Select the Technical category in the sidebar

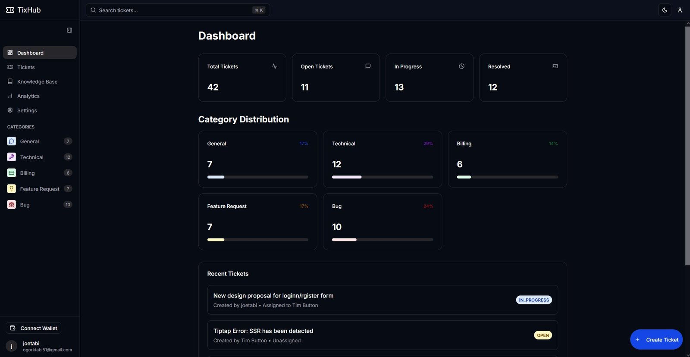pyautogui.click(x=40, y=157)
